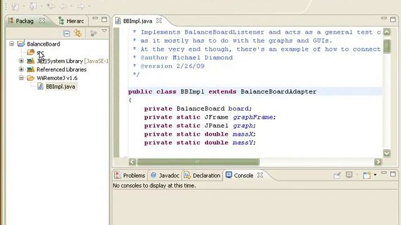The image size is (401, 225).
Task: Click the previous annotation toolbar icon
Action: pos(33,6)
